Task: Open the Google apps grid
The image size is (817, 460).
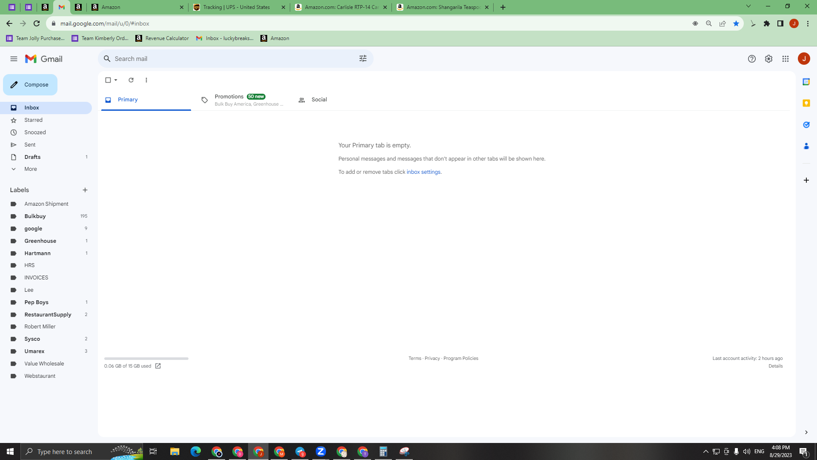Action: (786, 59)
